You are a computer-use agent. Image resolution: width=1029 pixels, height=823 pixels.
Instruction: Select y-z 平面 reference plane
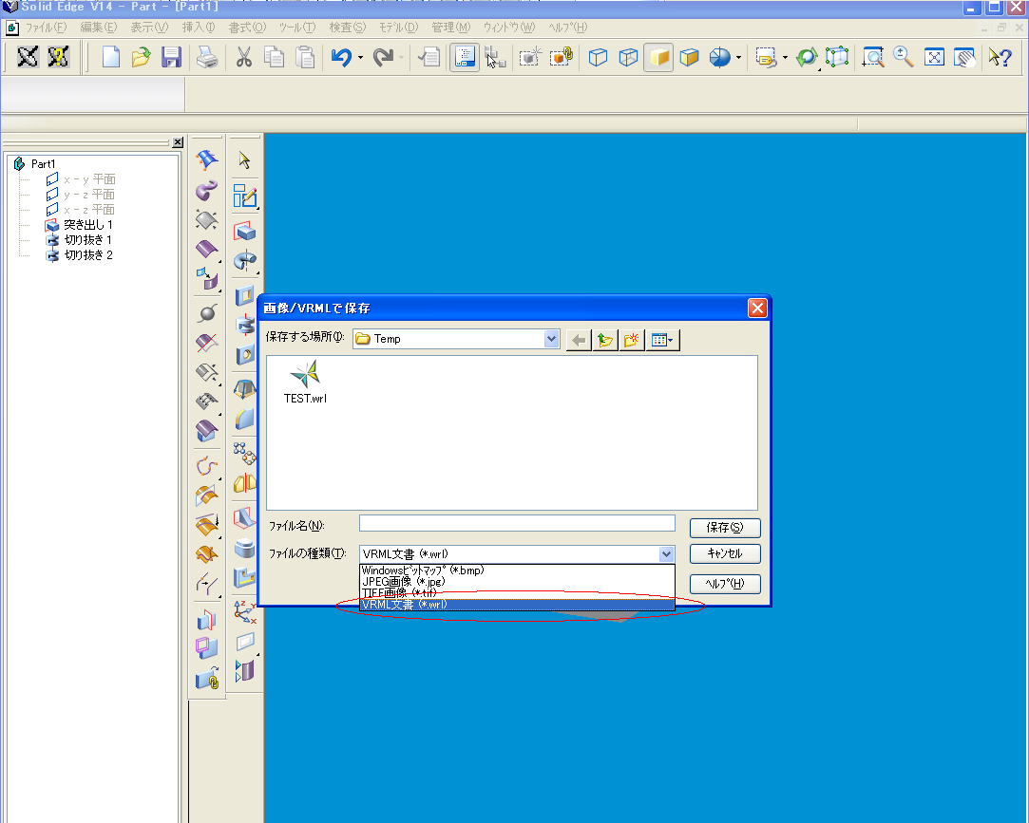89,194
